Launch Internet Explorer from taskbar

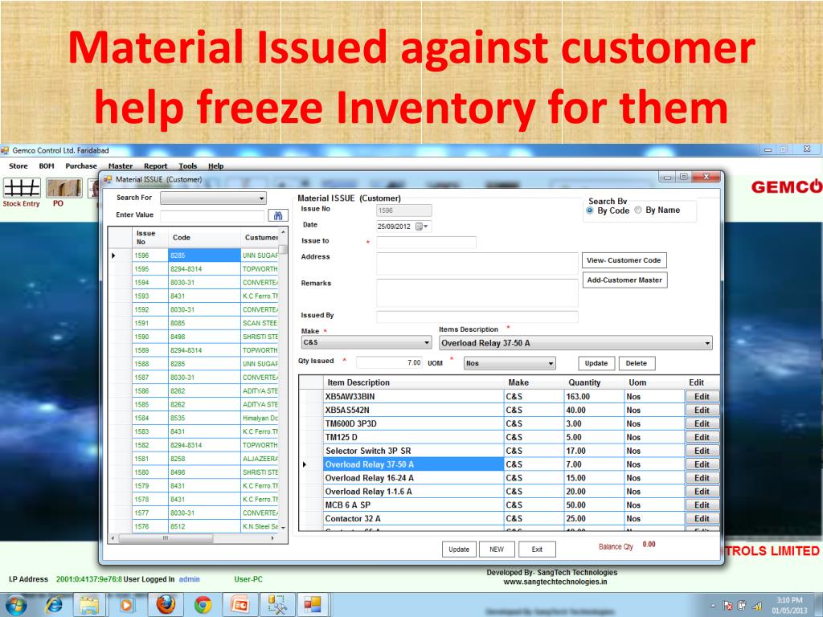[x=54, y=604]
